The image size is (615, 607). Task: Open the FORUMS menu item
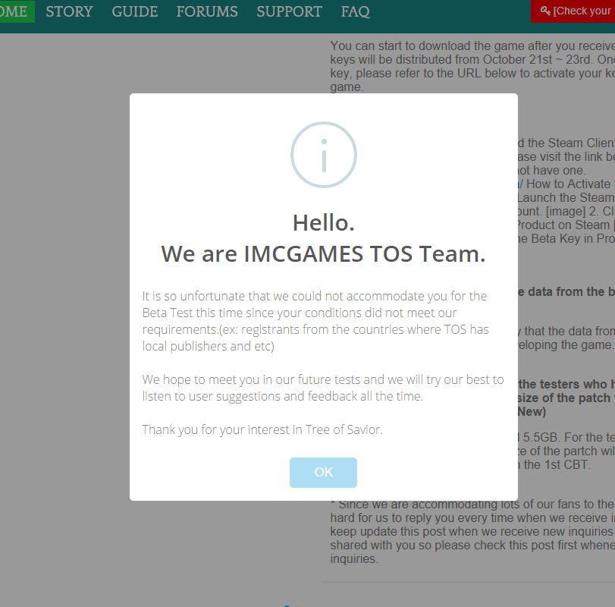click(207, 11)
